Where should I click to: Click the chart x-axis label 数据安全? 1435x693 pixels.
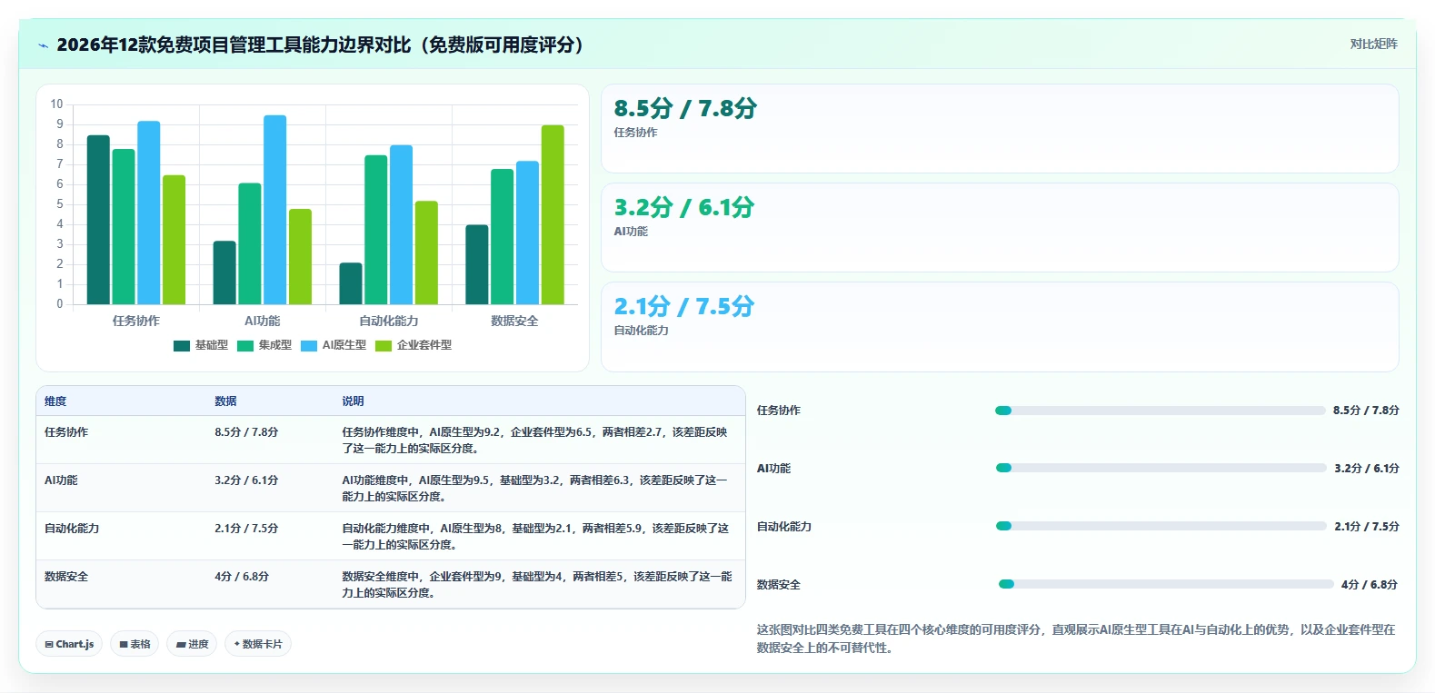514,321
